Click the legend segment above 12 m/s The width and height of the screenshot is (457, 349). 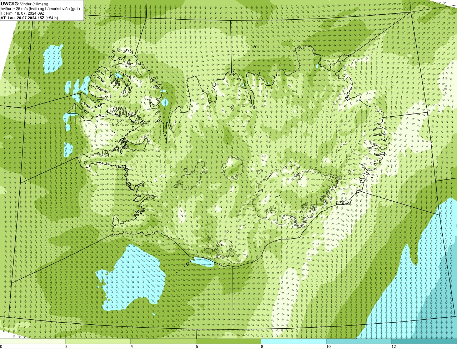point(425,342)
